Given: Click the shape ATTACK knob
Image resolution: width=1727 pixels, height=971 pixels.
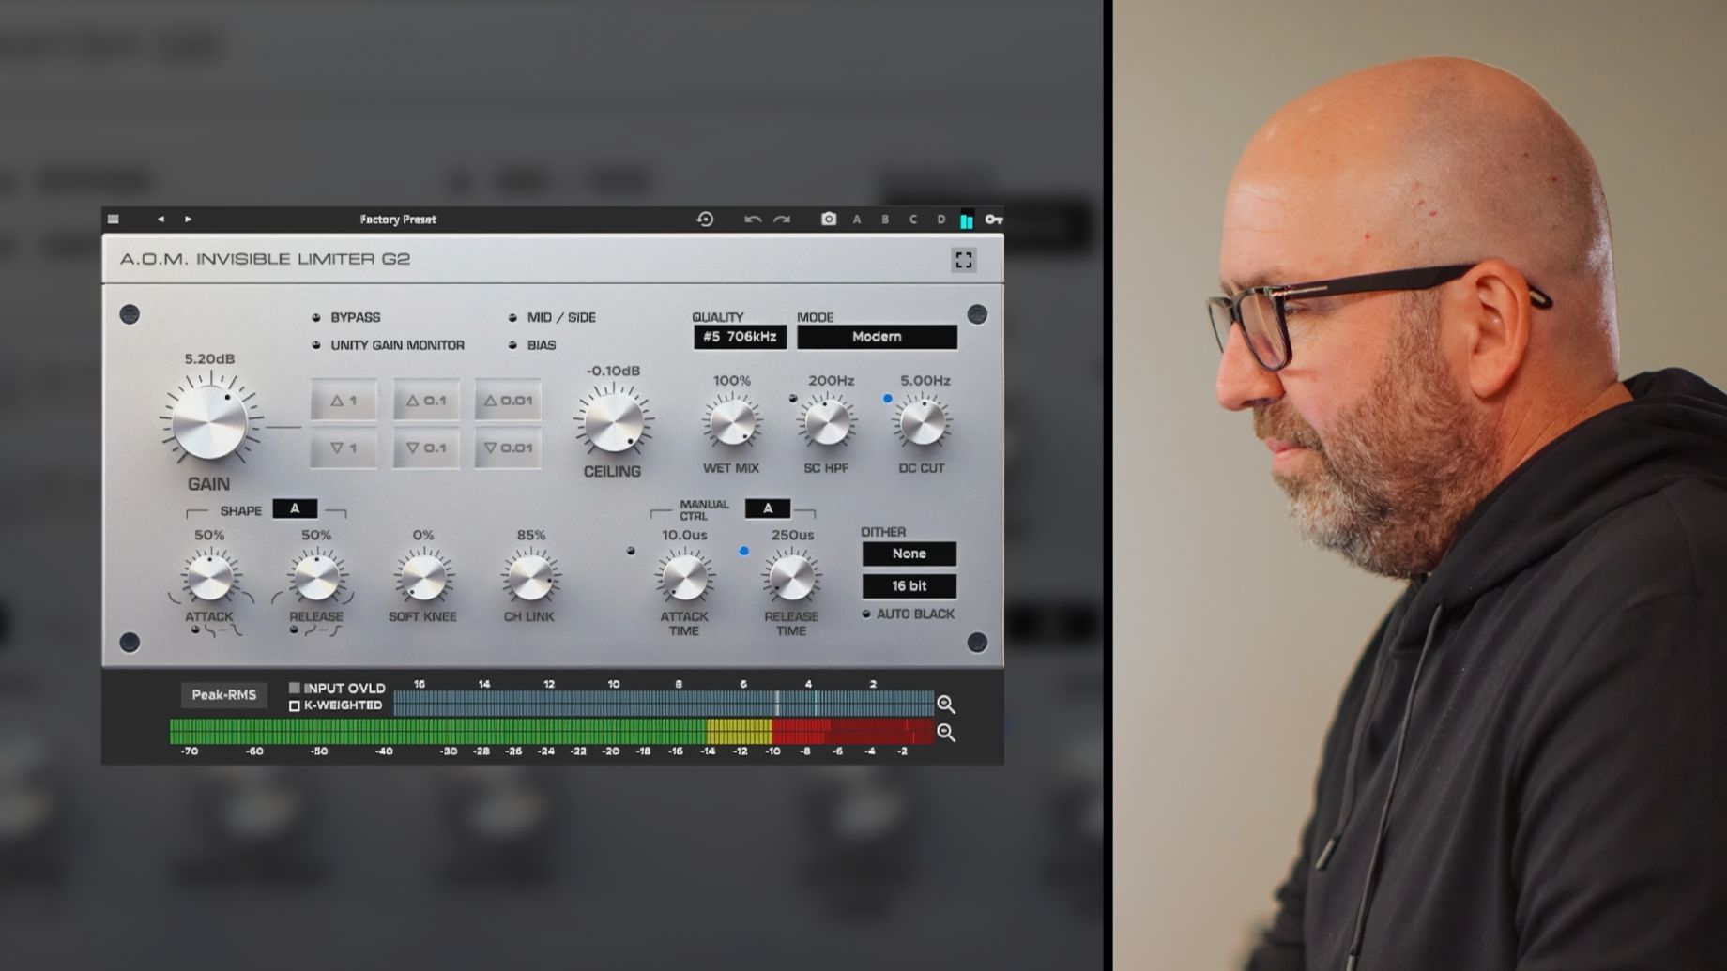Looking at the screenshot, I should point(209,577).
